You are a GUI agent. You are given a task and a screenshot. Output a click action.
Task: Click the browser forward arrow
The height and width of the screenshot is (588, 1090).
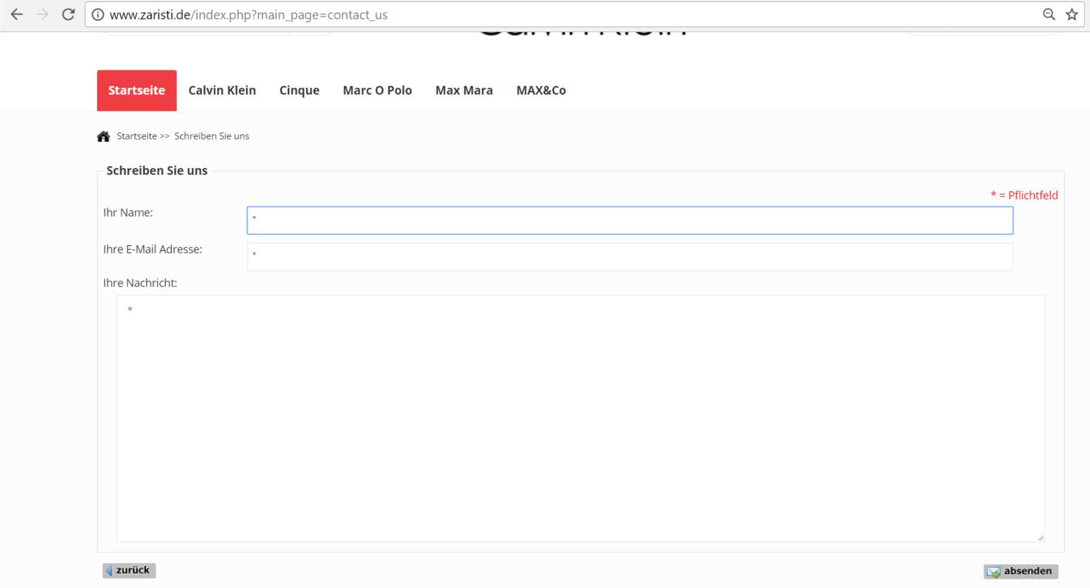(x=42, y=15)
